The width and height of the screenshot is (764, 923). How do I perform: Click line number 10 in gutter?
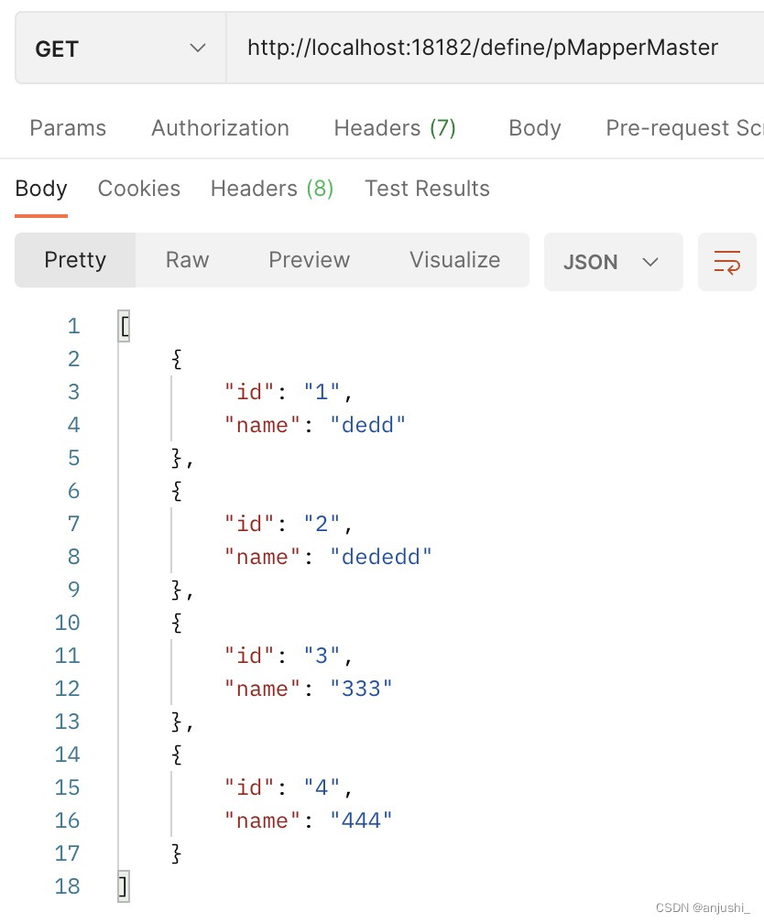point(67,623)
